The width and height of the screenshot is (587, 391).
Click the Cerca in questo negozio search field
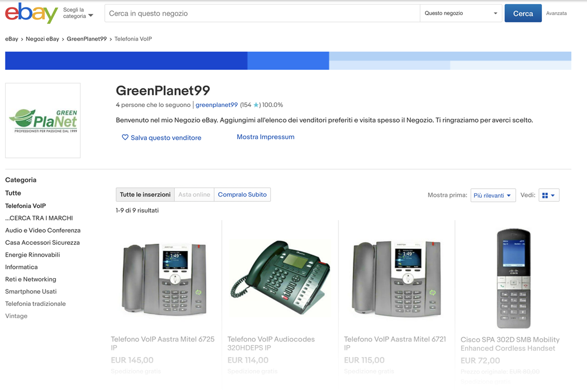pyautogui.click(x=262, y=13)
